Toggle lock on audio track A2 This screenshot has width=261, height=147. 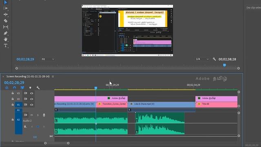(x=13, y=120)
